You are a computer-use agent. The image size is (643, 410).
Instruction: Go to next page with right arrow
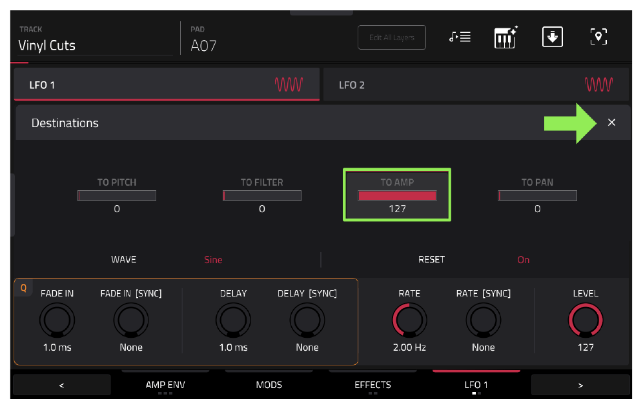point(580,385)
